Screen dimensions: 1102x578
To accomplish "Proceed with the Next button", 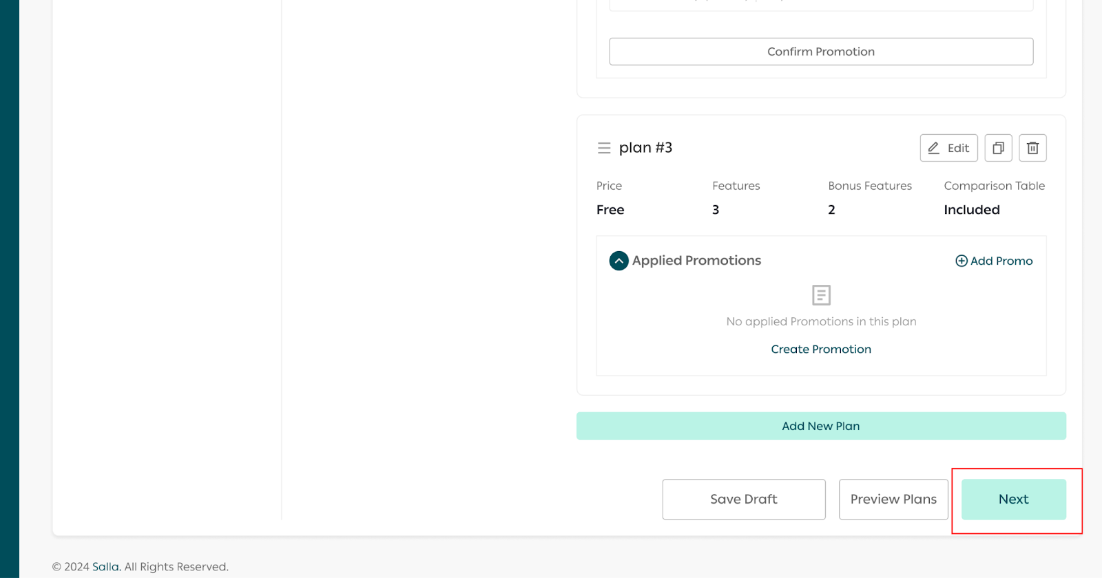I will click(1013, 500).
